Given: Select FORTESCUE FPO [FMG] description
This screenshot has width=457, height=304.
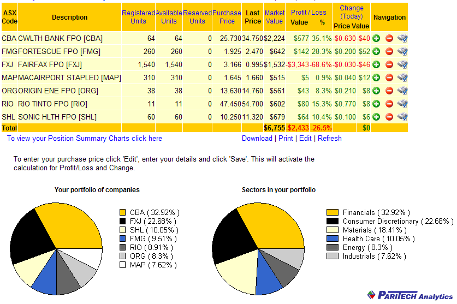Looking at the screenshot, I should point(59,51).
